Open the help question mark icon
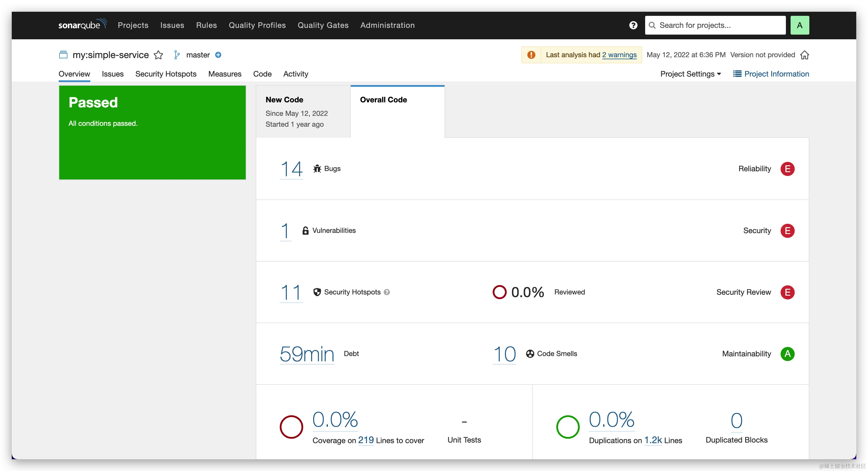The height and width of the screenshot is (471, 868). 633,25
